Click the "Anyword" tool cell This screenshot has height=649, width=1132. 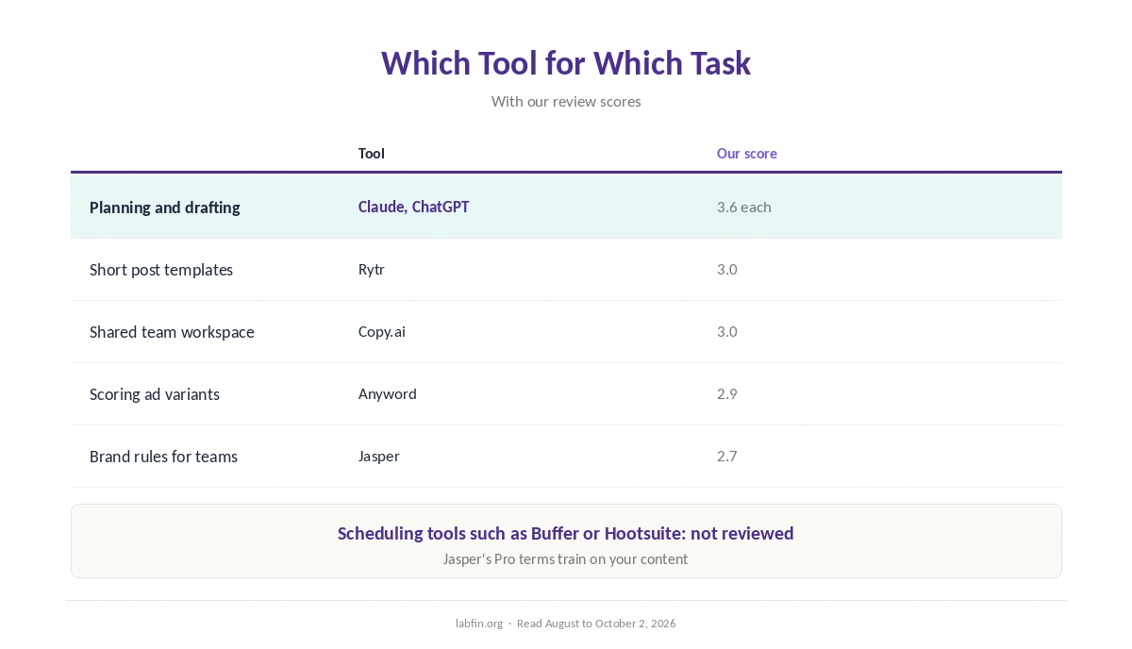pyautogui.click(x=388, y=393)
